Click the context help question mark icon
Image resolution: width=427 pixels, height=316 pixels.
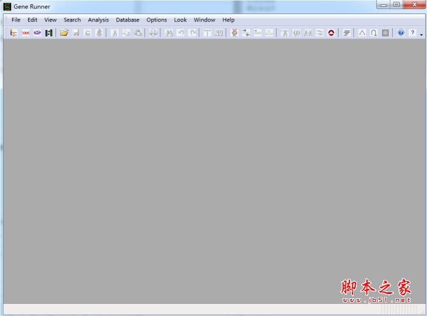tap(412, 33)
